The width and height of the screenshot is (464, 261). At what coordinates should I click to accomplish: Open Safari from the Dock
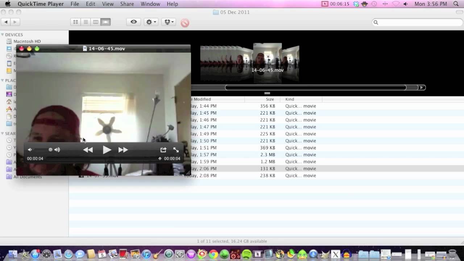(69, 254)
